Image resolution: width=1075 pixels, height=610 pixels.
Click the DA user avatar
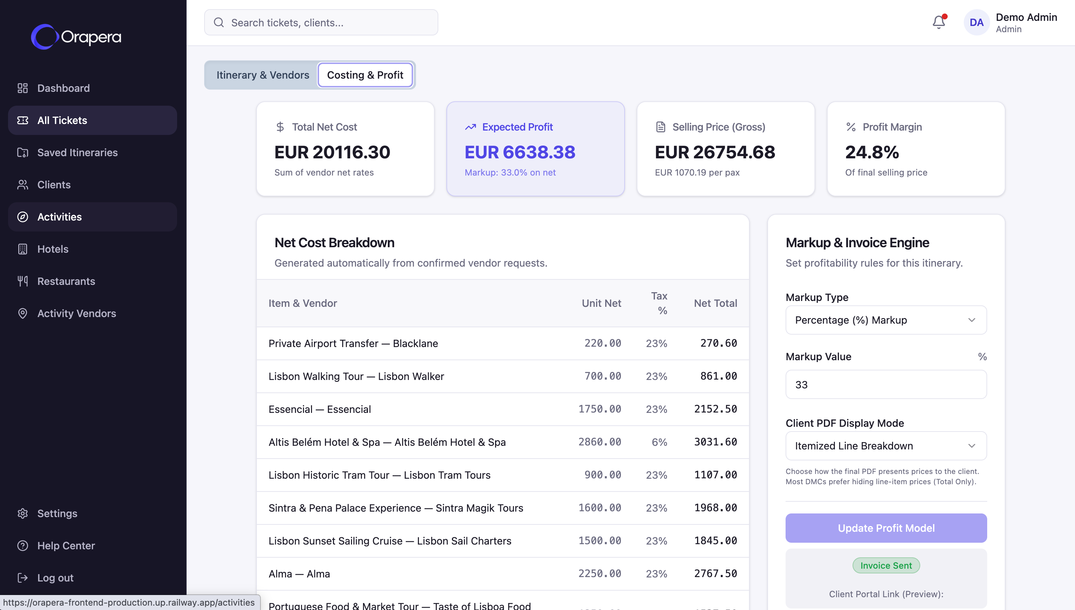tap(976, 22)
